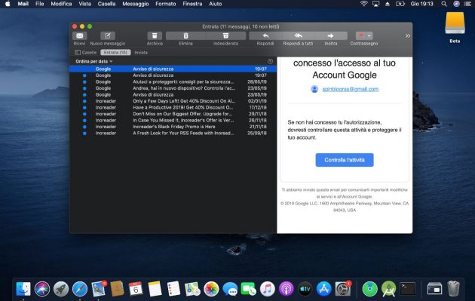Switch to the Inviata mailbox

141,53
